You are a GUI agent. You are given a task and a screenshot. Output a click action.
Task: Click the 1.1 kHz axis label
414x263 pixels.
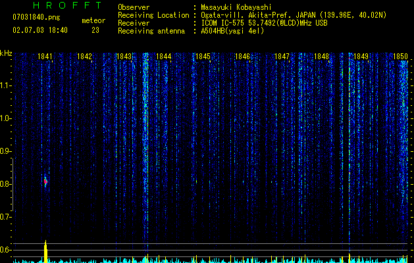click(x=5, y=85)
